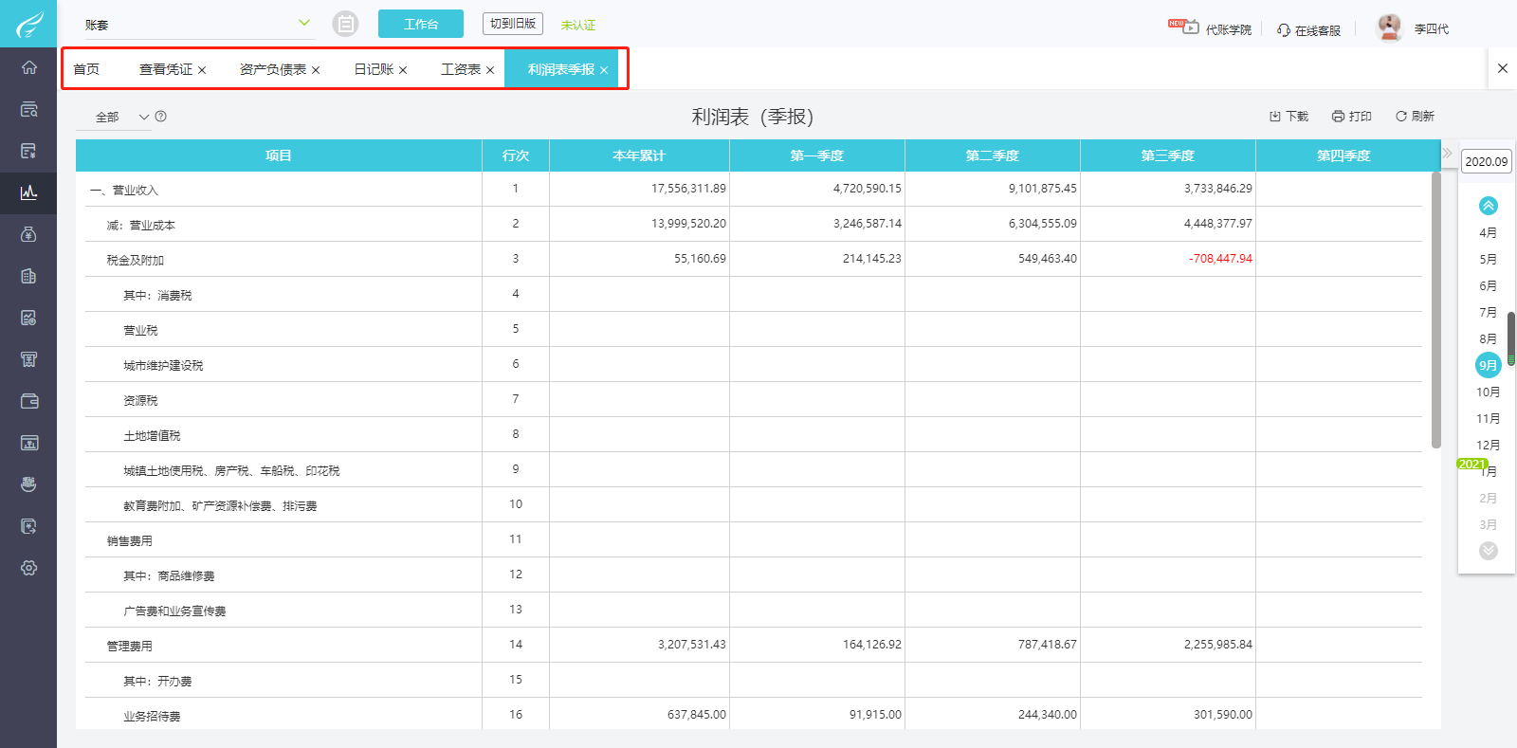Select 5月 in the month list
This screenshot has height=748, width=1517.
pyautogui.click(x=1489, y=259)
